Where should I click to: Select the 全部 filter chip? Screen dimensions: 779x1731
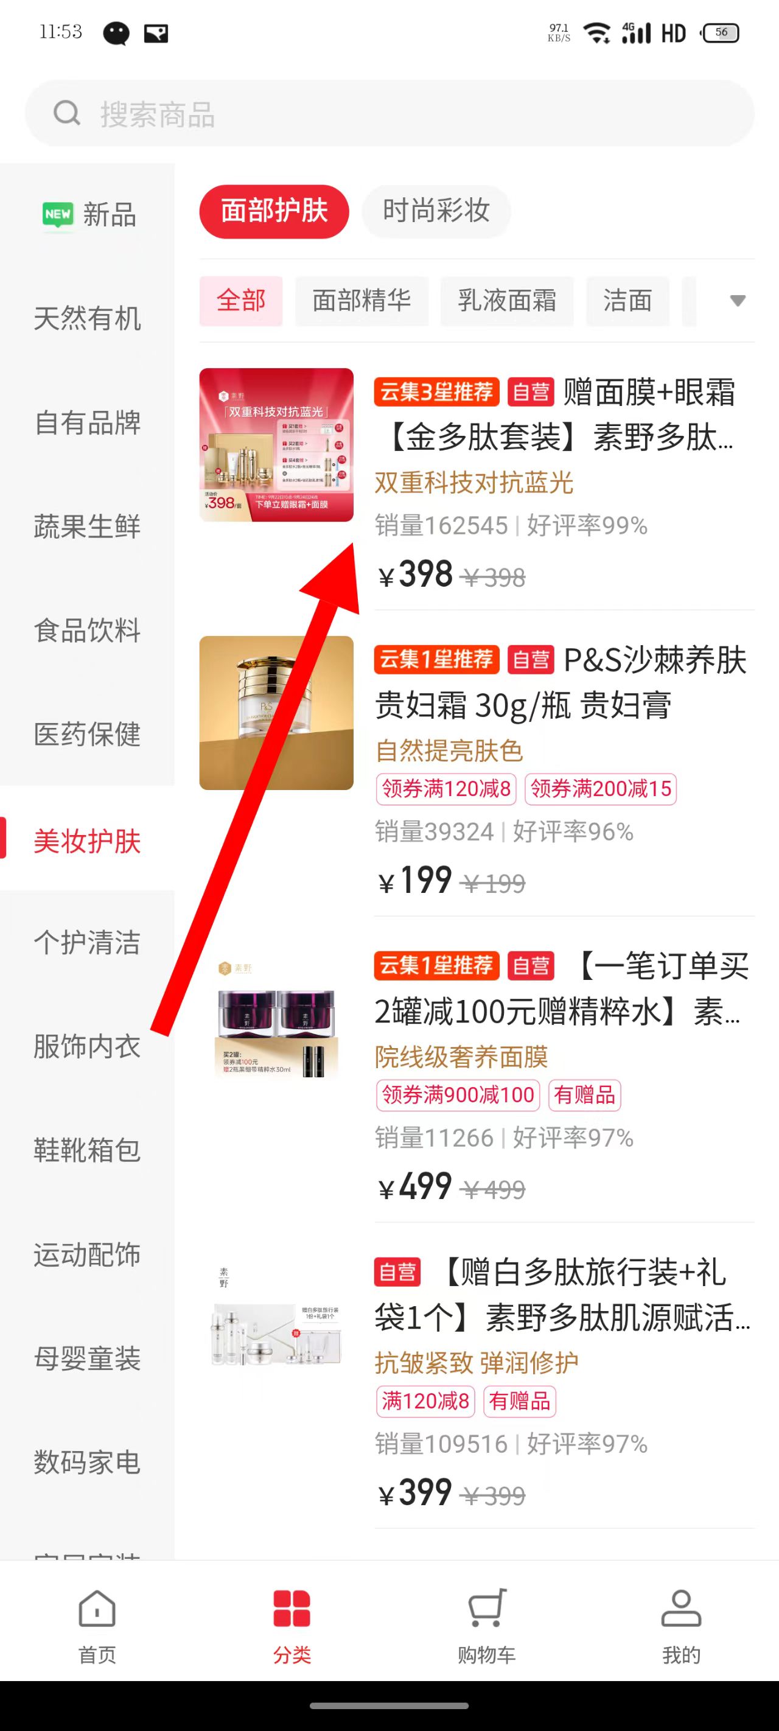tap(240, 301)
